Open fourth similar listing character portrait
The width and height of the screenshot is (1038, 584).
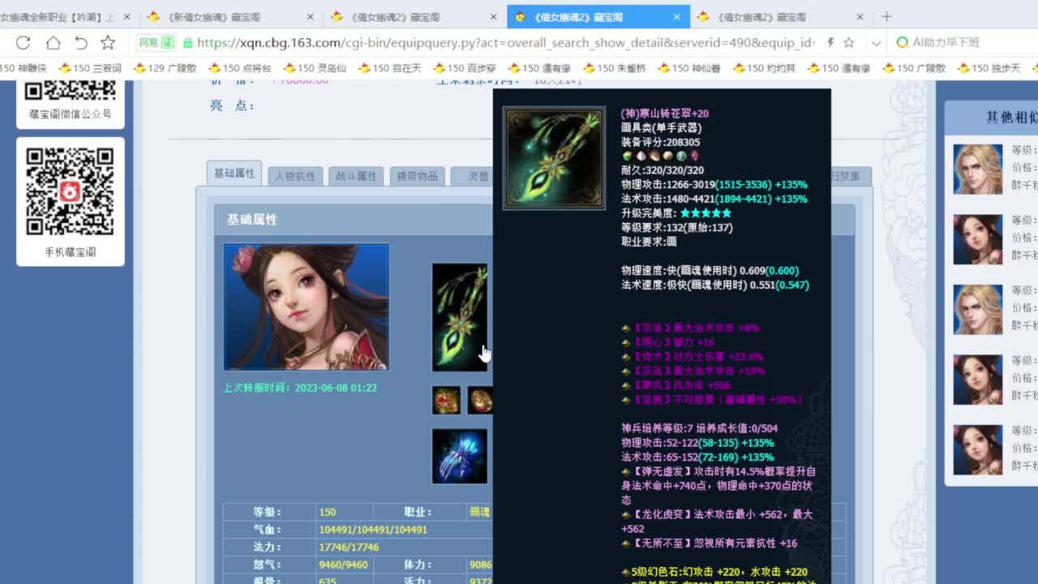pos(977,380)
